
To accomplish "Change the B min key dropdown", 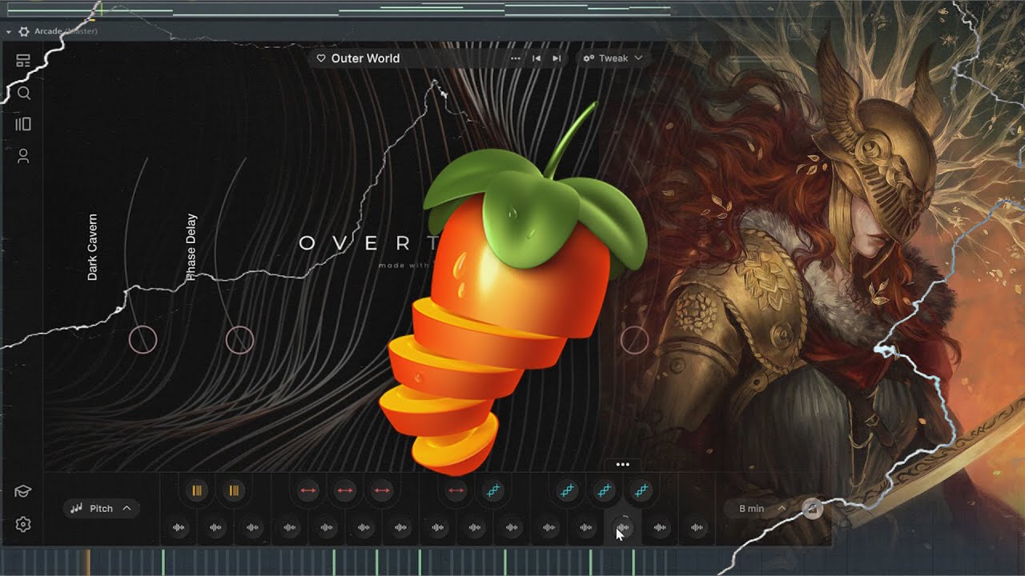I will [x=762, y=508].
